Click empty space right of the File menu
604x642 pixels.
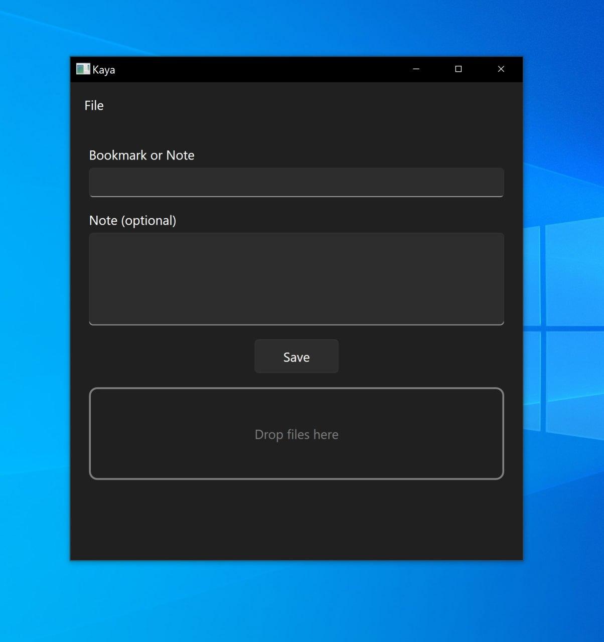click(x=301, y=106)
